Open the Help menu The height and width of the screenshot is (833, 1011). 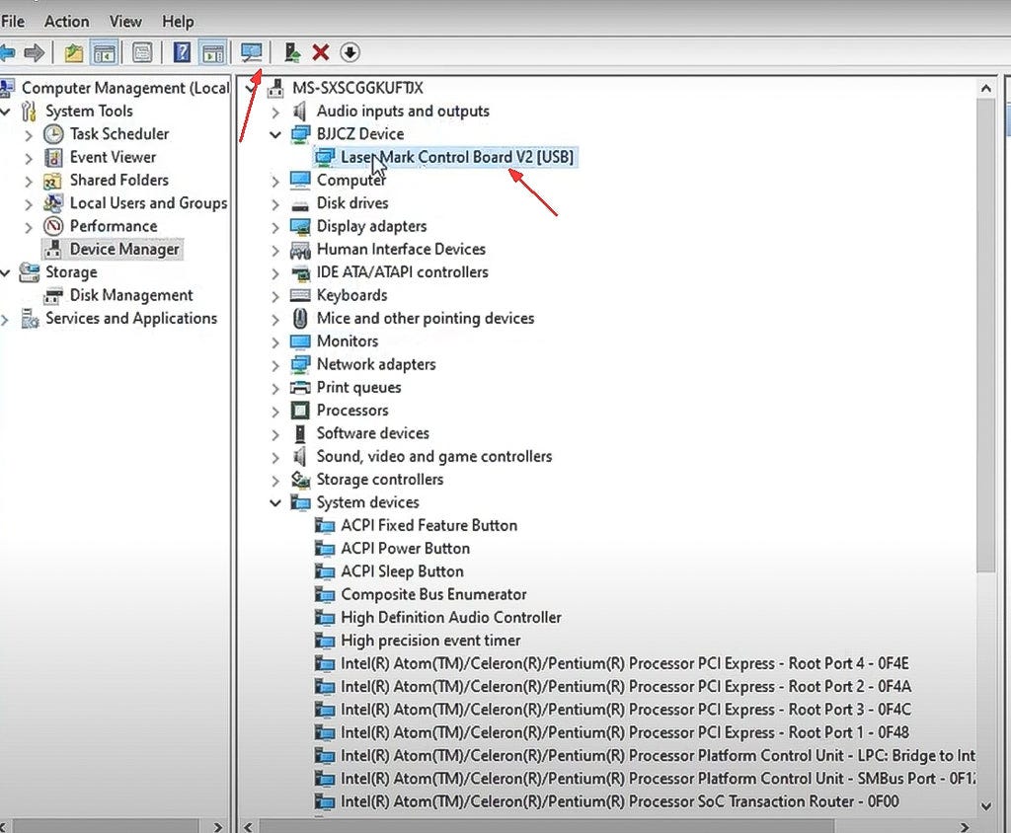coord(178,22)
